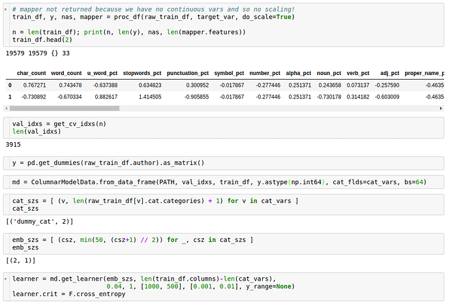Select the u_word_pct column header
This screenshot has height=306, width=450.
coord(102,73)
